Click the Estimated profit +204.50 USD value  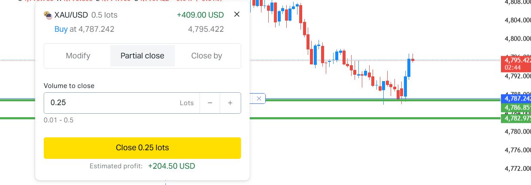[x=171, y=166]
